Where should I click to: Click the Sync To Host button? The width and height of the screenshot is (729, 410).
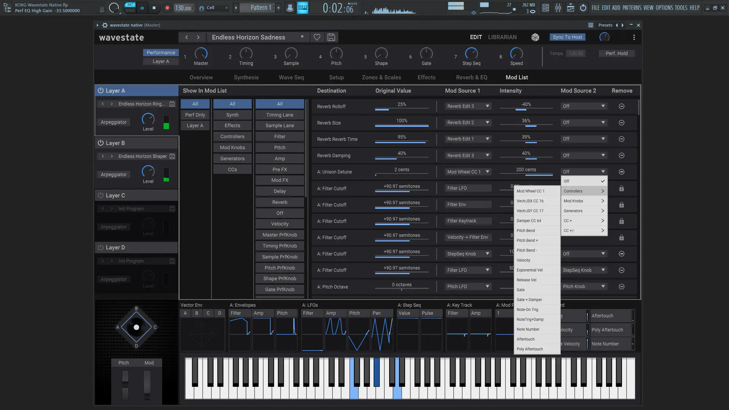[567, 37]
